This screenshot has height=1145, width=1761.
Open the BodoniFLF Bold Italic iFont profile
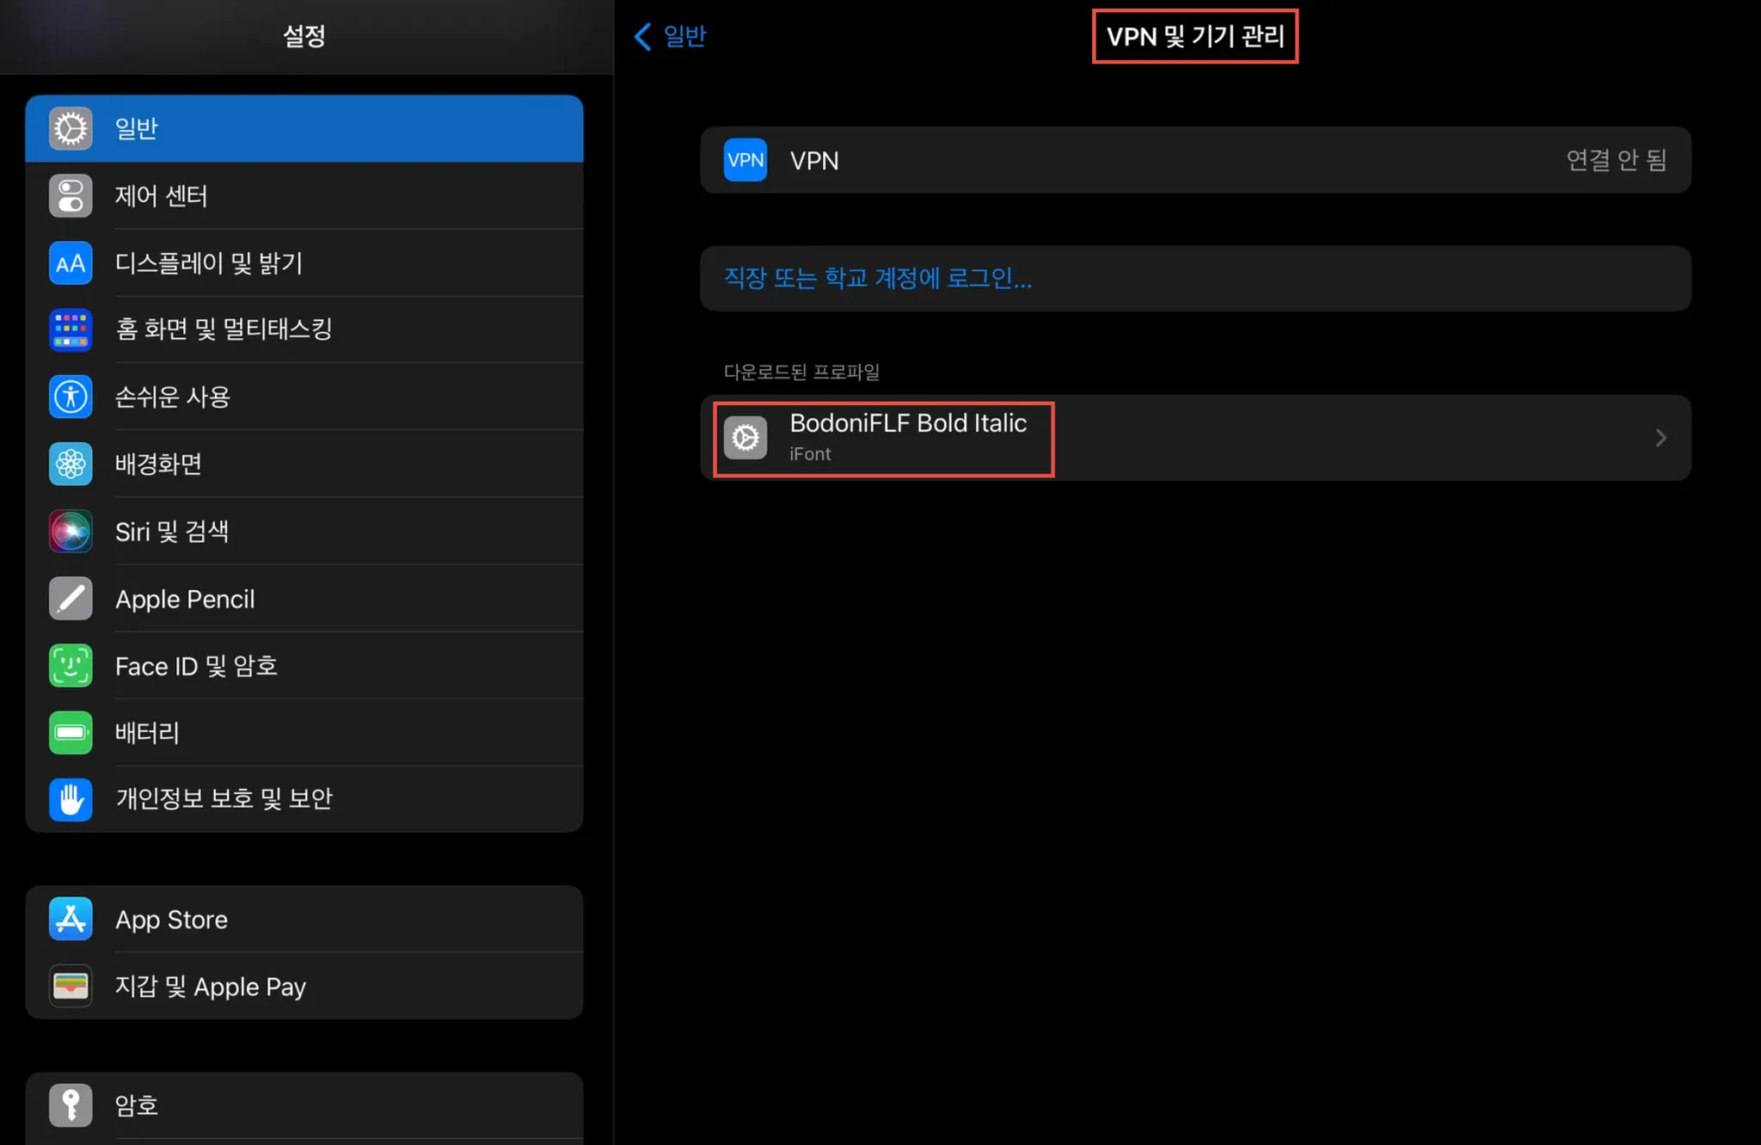(x=908, y=438)
